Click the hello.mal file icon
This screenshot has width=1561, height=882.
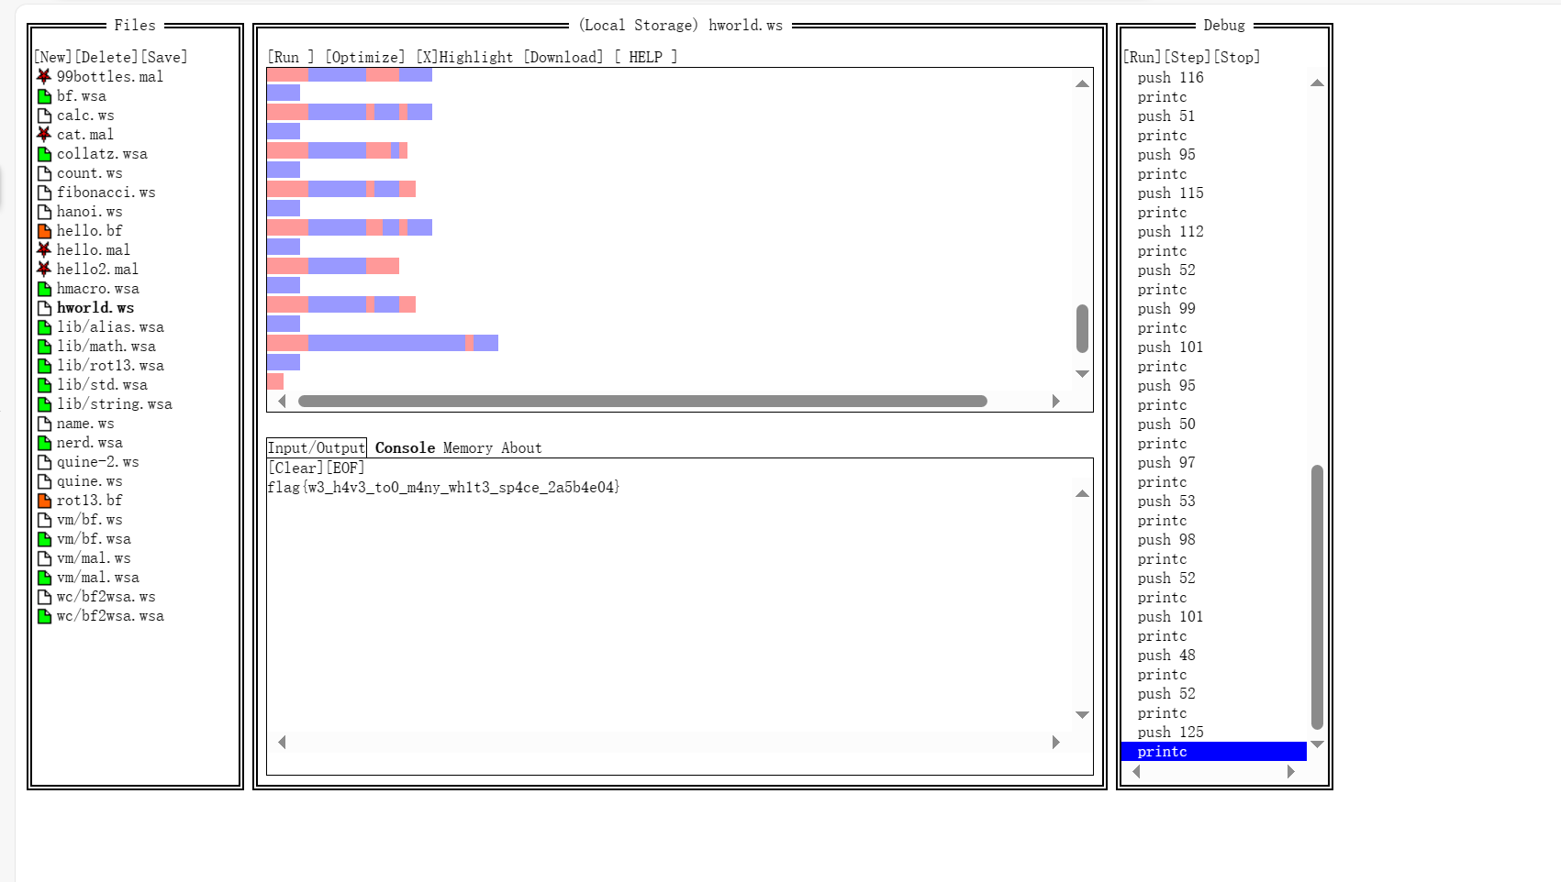44,250
